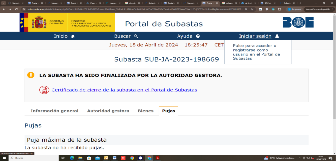Open Certificado de cierre de la subasta link

[124, 90]
